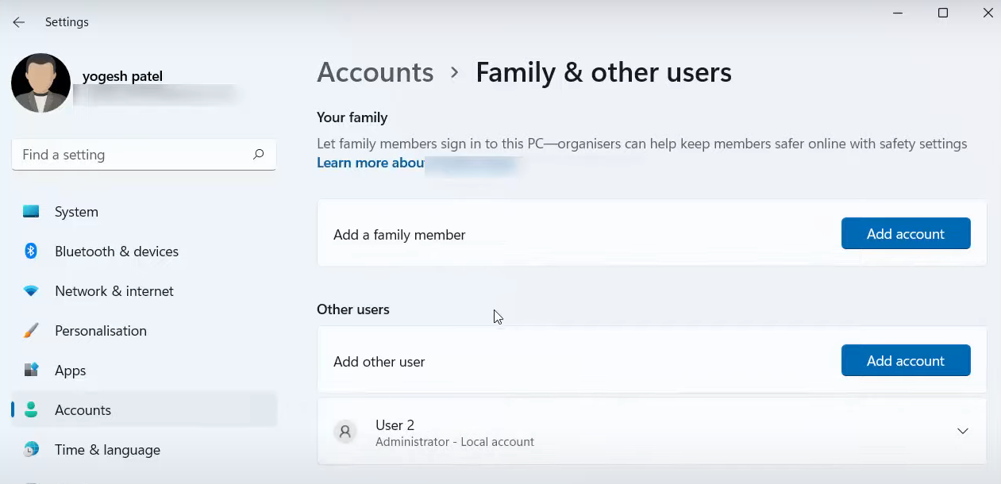1001x484 pixels.
Task: Navigate to Accounts in the breadcrumb
Action: (375, 72)
